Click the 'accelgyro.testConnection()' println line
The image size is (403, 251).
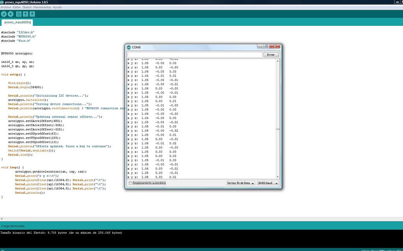pos(66,108)
